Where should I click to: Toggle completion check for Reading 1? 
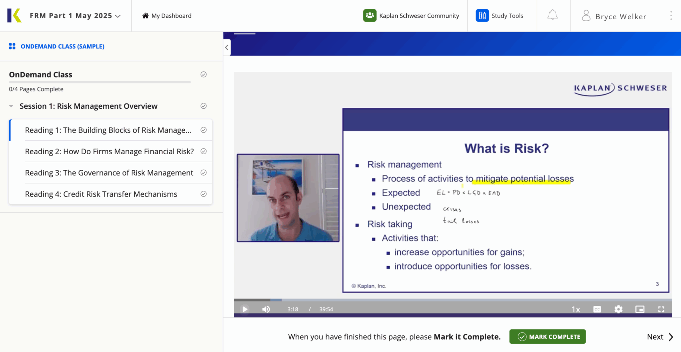(204, 130)
